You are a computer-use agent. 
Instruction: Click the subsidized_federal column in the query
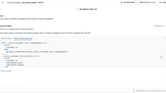point(15,65)
